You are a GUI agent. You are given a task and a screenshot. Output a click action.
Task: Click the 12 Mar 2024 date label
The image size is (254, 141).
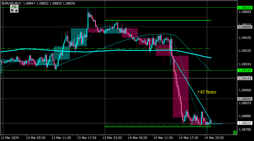coord(10,138)
